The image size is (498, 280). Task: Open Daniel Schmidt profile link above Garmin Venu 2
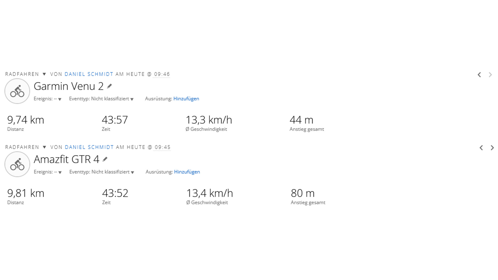click(x=89, y=74)
